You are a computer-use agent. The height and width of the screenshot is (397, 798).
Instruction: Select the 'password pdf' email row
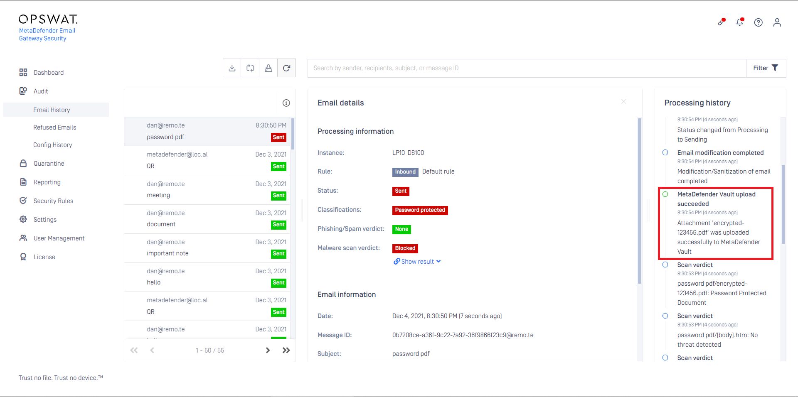[x=207, y=131]
